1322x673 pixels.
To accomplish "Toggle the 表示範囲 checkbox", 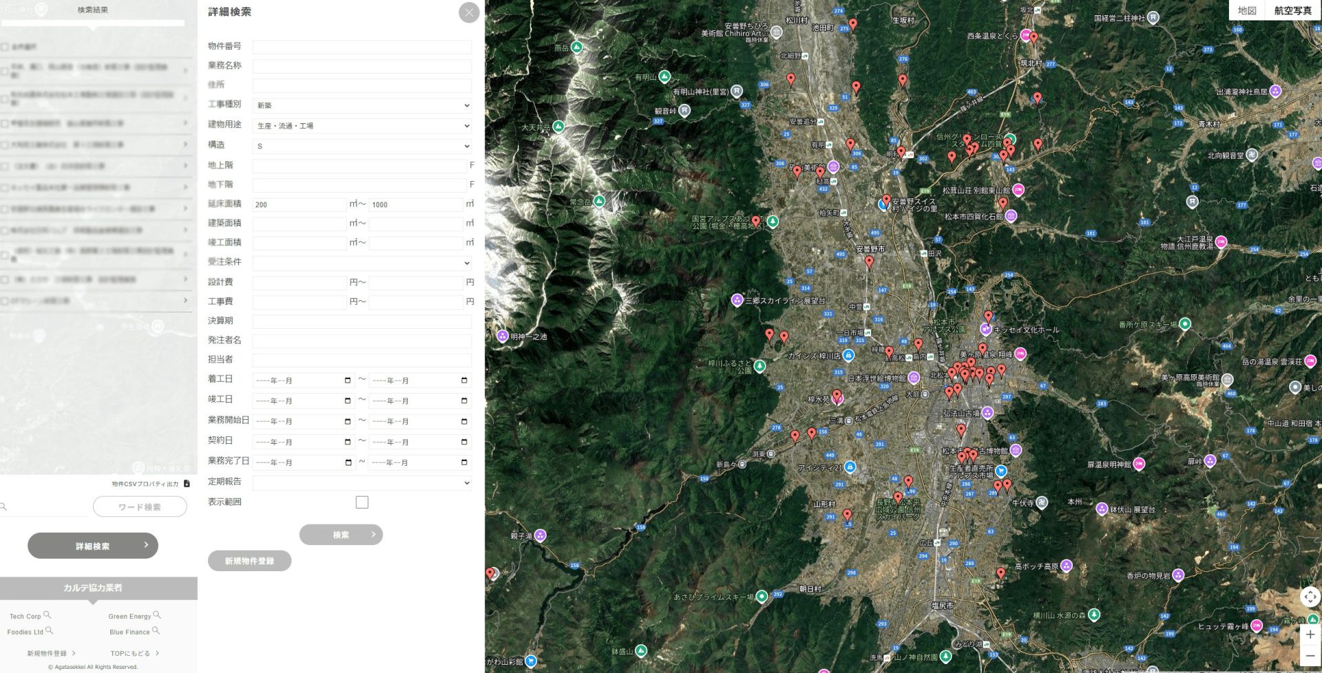I will pyautogui.click(x=362, y=502).
